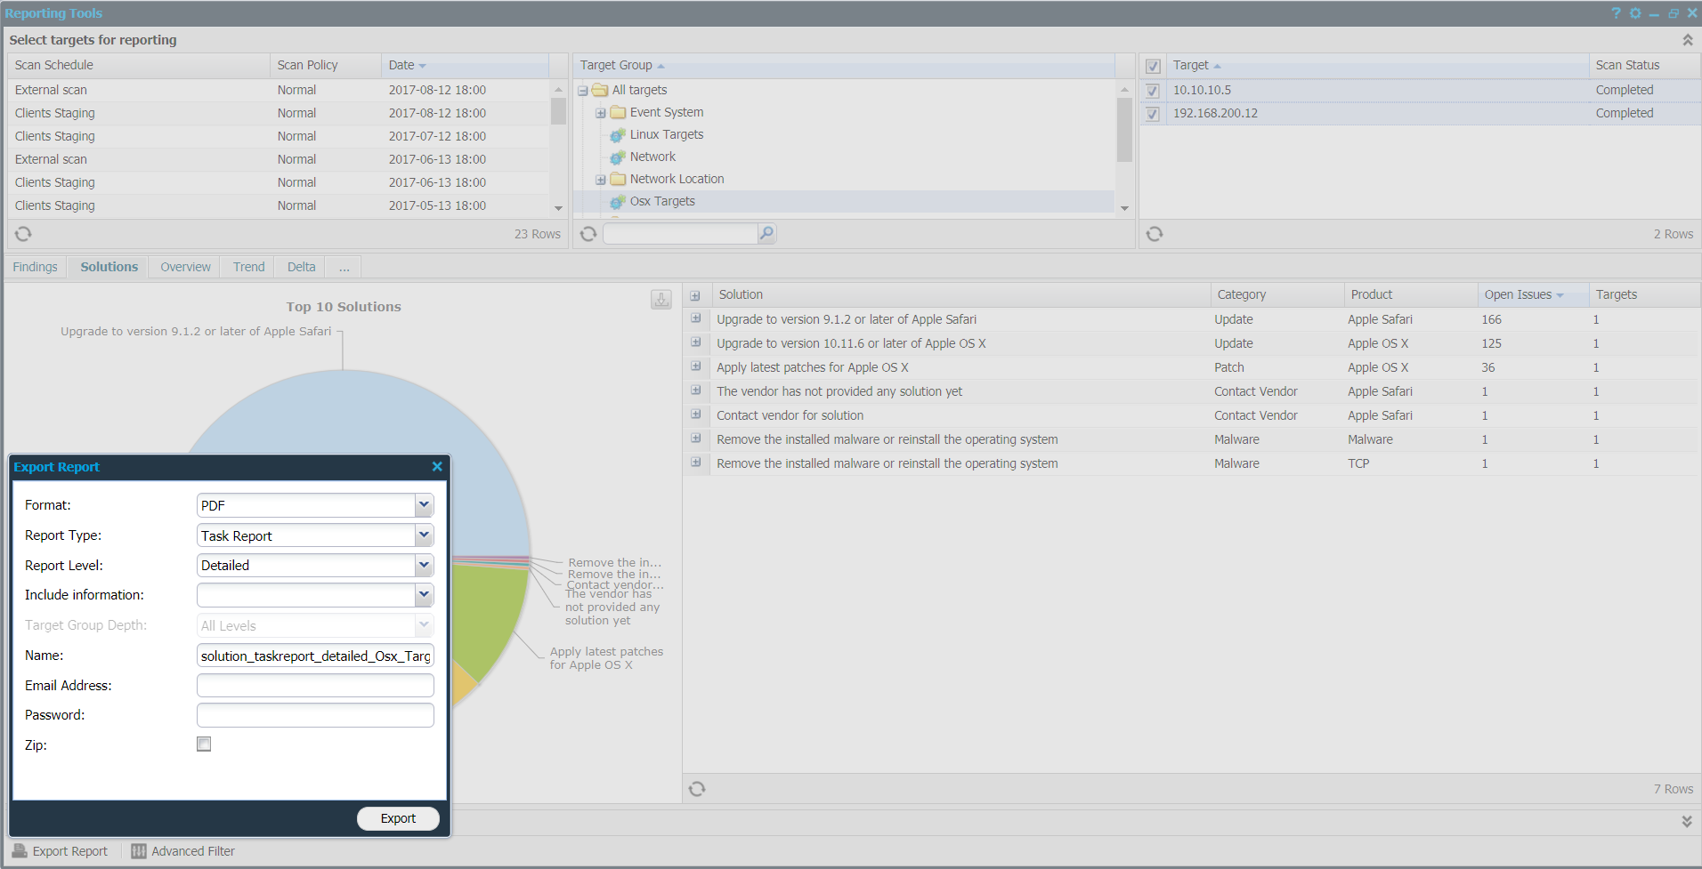Click the target group search magnifier icon
The height and width of the screenshot is (869, 1702).
(x=766, y=234)
